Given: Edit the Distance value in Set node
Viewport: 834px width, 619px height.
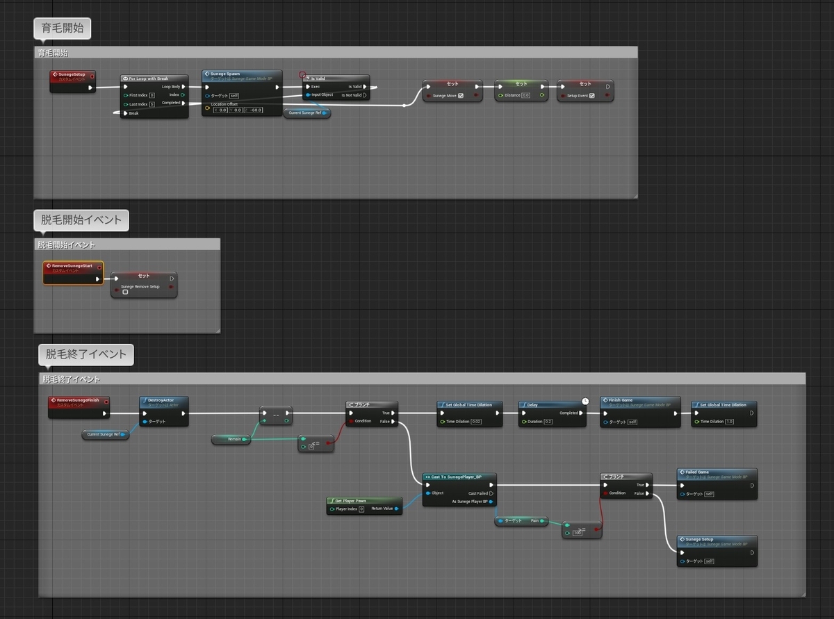Looking at the screenshot, I should click(525, 95).
